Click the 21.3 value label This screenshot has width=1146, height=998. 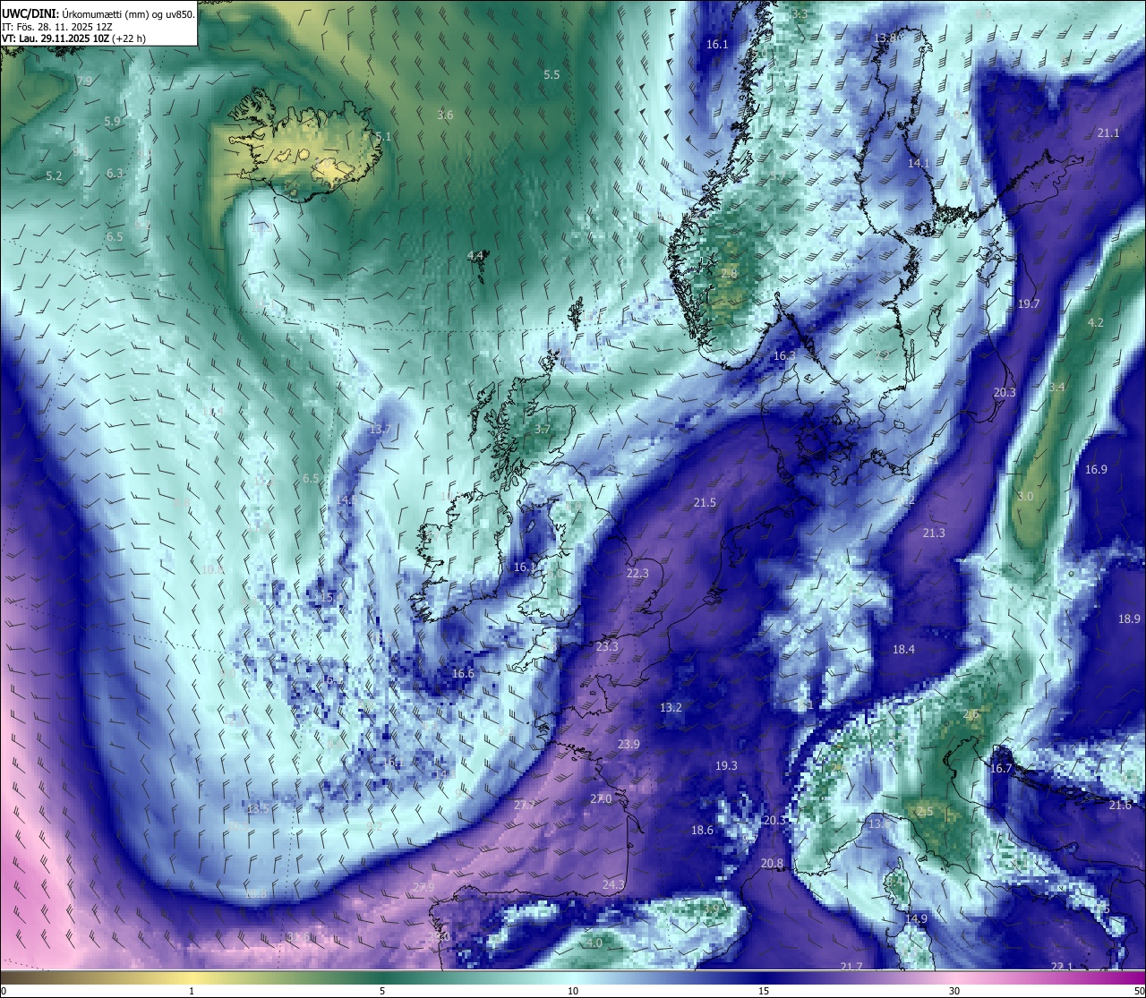(x=934, y=533)
